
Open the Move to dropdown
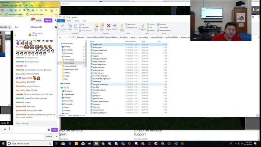[x=96, y=27]
